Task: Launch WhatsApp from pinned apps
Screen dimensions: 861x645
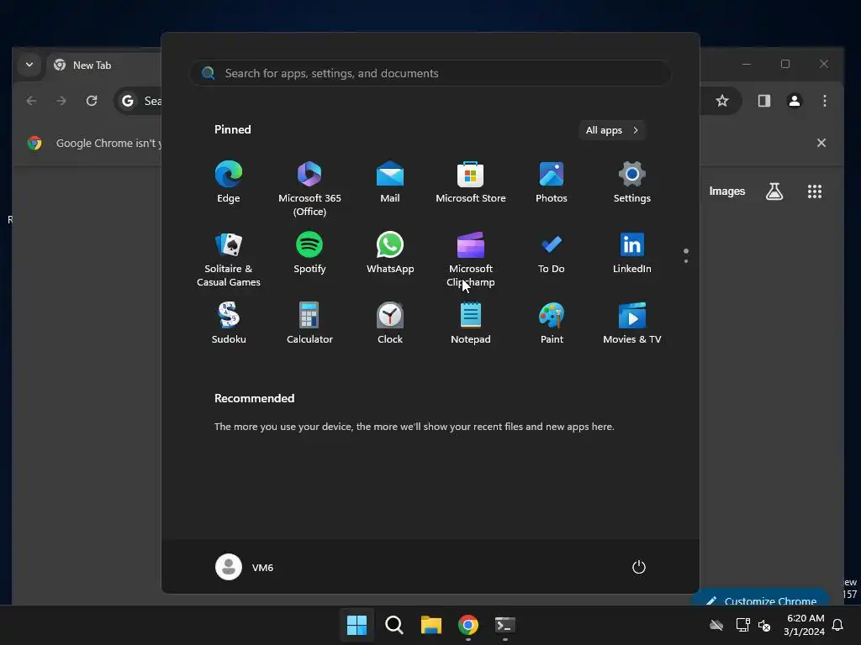Action: [x=390, y=253]
